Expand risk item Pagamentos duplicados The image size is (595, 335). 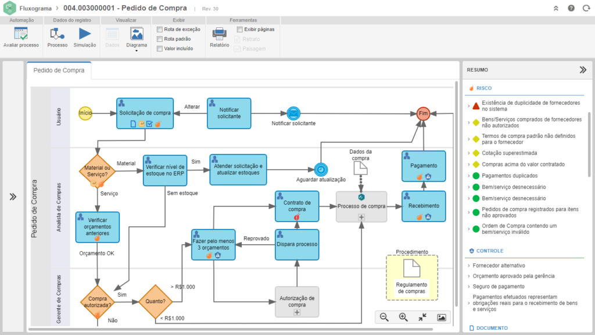469,176
